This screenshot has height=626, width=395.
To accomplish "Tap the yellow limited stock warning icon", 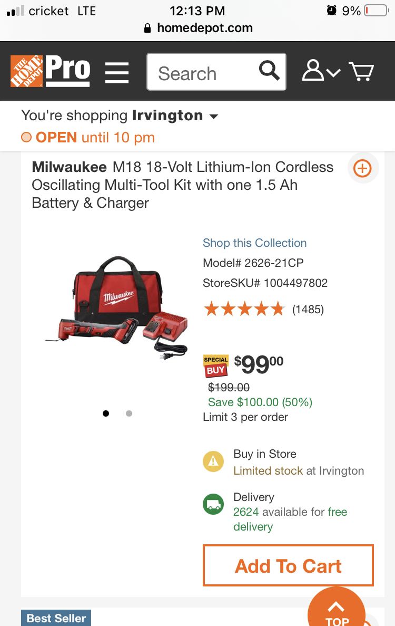I will coord(213,462).
